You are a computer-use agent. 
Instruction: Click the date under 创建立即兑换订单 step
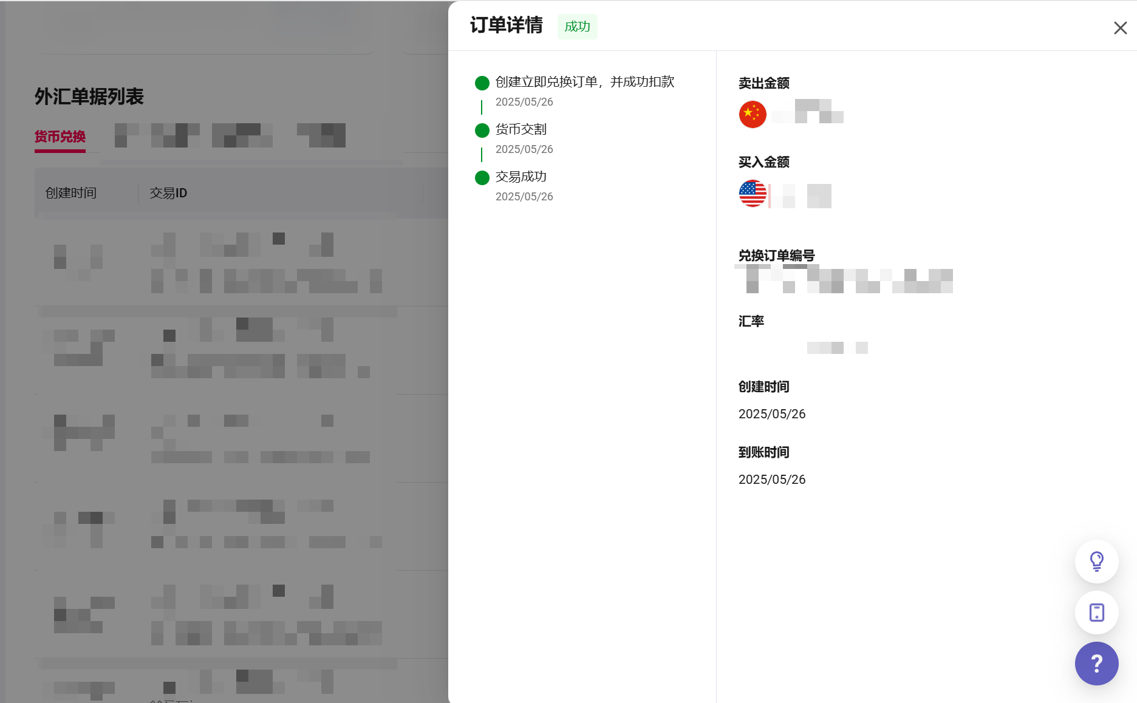(x=524, y=102)
